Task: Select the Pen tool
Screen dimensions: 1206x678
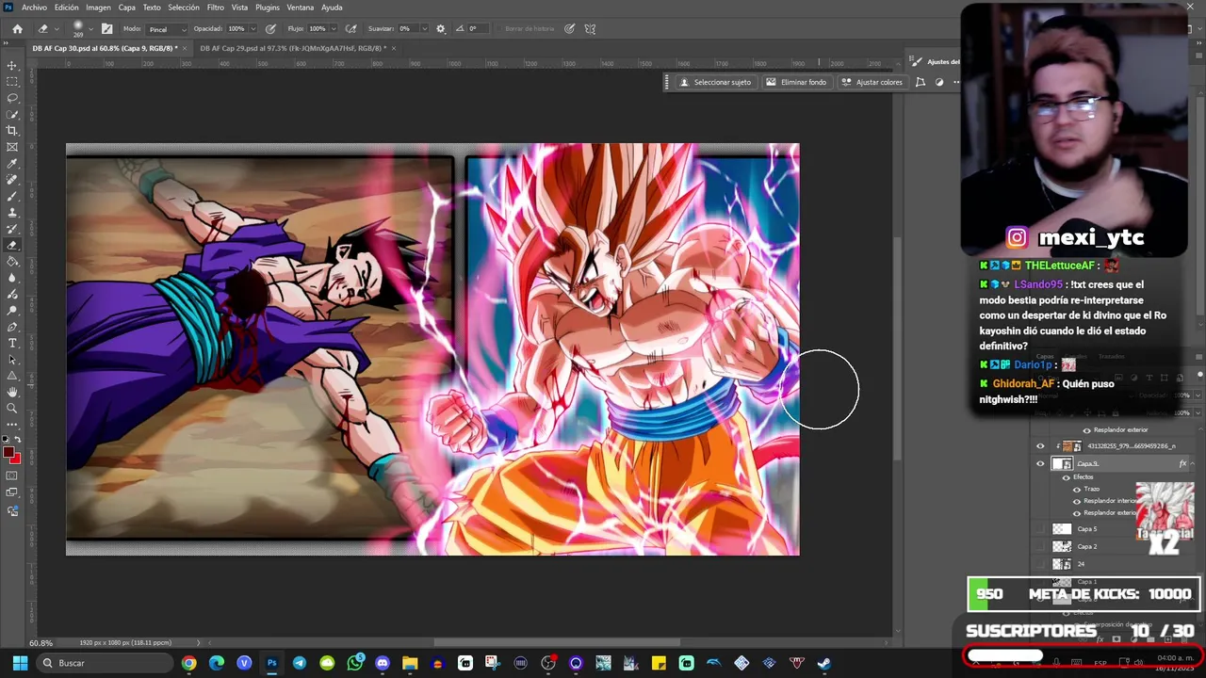Action: tap(12, 327)
